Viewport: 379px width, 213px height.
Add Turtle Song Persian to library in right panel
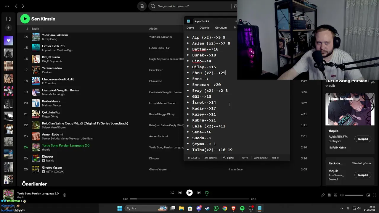click(x=373, y=83)
